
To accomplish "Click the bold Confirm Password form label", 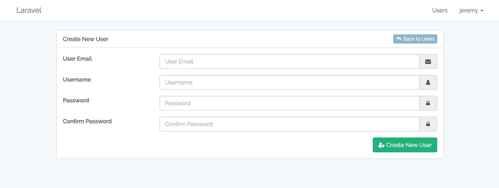I will [87, 121].
